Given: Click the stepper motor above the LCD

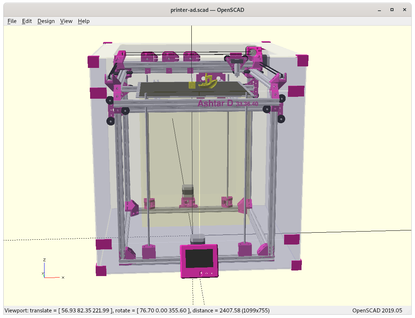Looking at the screenshot, I should point(198,239).
